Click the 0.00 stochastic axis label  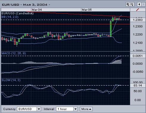[x=138, y=100]
